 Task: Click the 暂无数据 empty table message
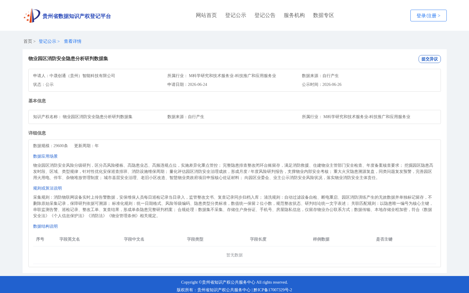tap(235, 255)
